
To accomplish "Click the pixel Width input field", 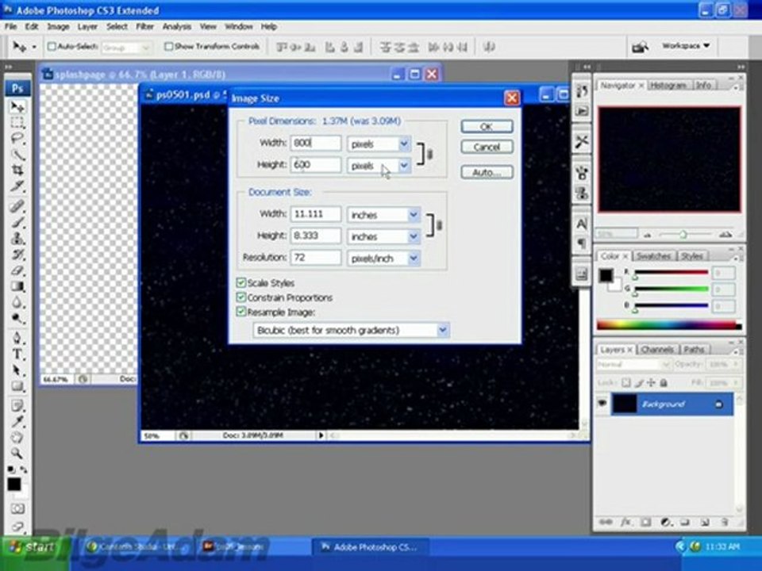I will (316, 144).
